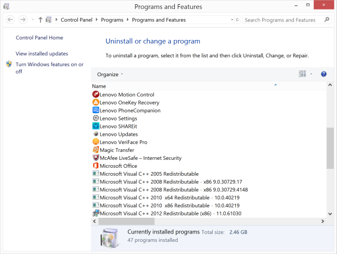Click the icon for Visual C++ 2008 9.0.30729.17

(x=96, y=181)
